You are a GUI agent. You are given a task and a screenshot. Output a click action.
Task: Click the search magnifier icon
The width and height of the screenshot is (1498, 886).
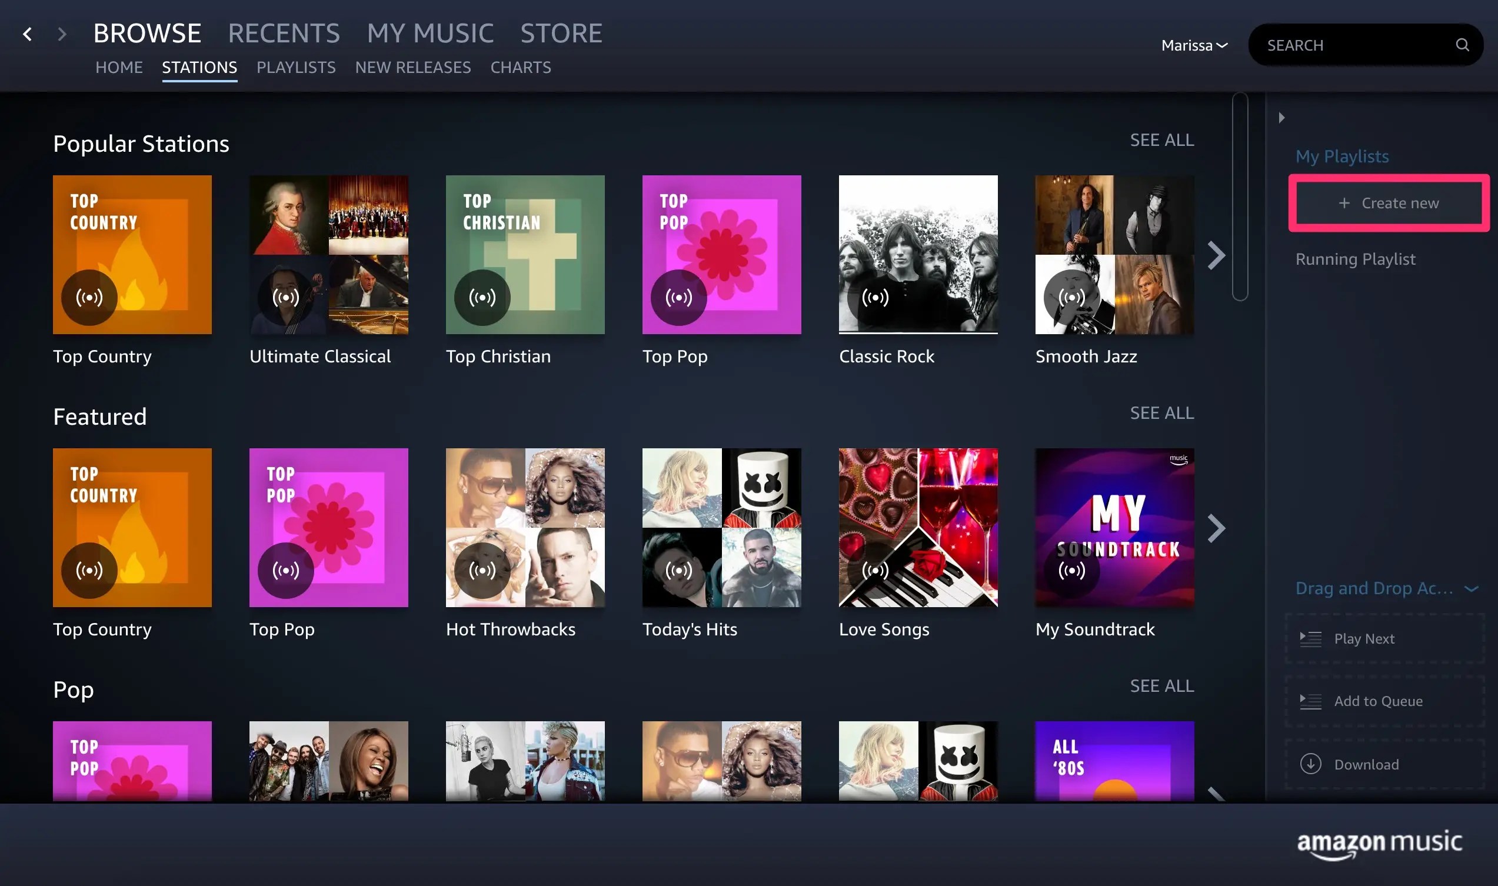click(1462, 45)
